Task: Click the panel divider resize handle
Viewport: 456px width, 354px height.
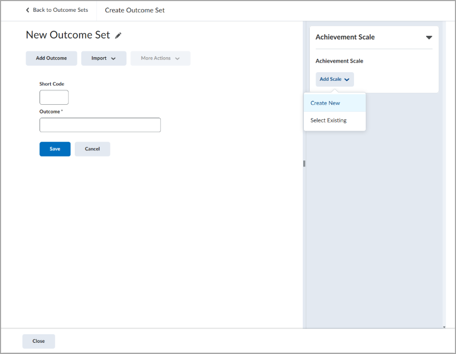Action: tap(304, 164)
